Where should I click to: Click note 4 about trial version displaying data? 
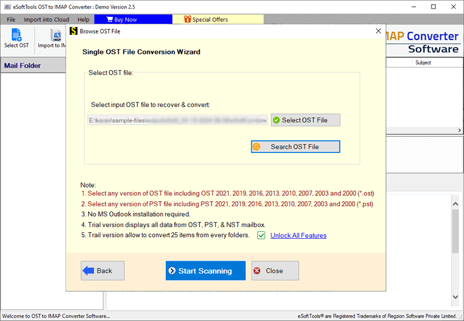pos(173,225)
